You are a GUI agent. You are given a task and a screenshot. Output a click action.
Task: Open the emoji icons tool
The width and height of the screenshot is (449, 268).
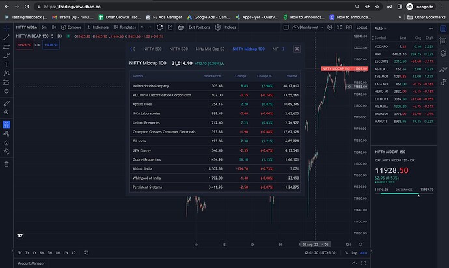7,91
